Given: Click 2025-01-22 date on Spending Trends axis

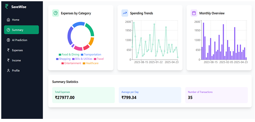Looking at the screenshot, I should coord(156,62).
